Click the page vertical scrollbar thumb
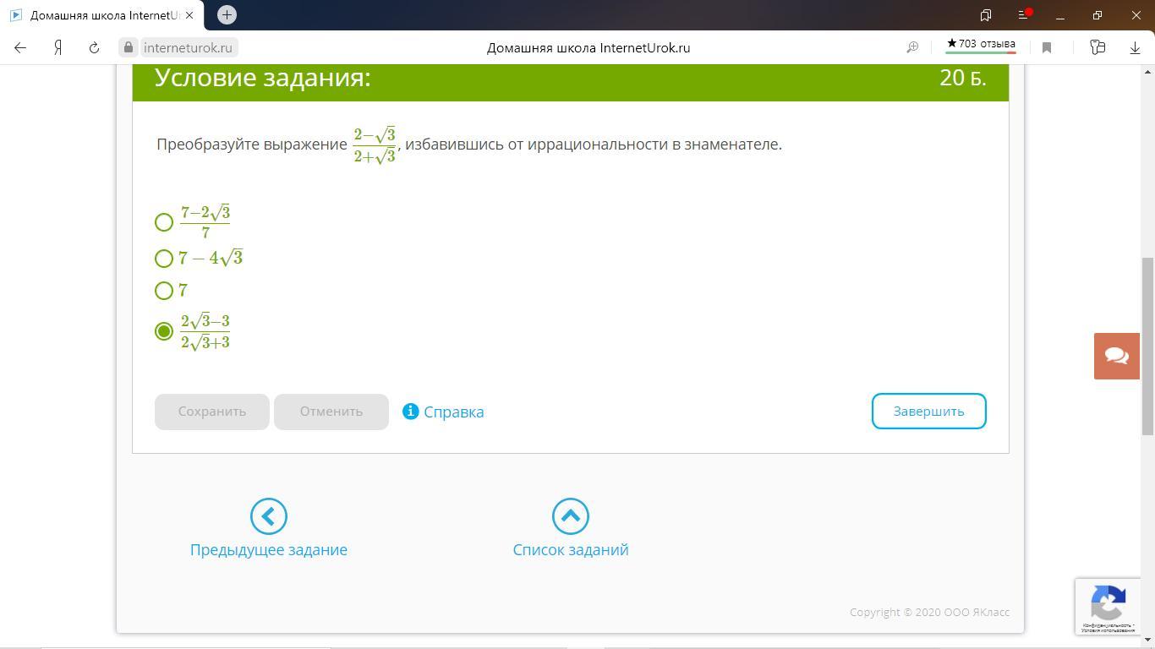This screenshot has height=649, width=1155. coord(1147,346)
